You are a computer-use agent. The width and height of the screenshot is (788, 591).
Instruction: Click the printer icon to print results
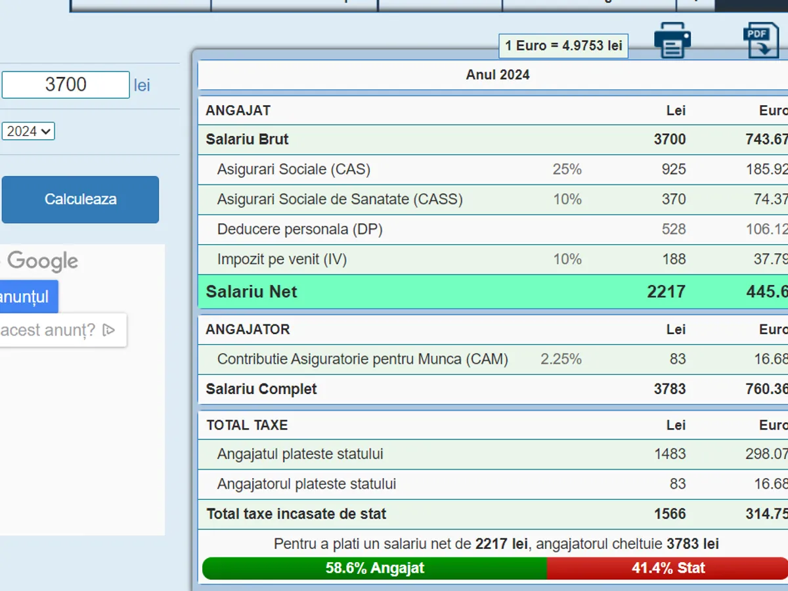672,41
